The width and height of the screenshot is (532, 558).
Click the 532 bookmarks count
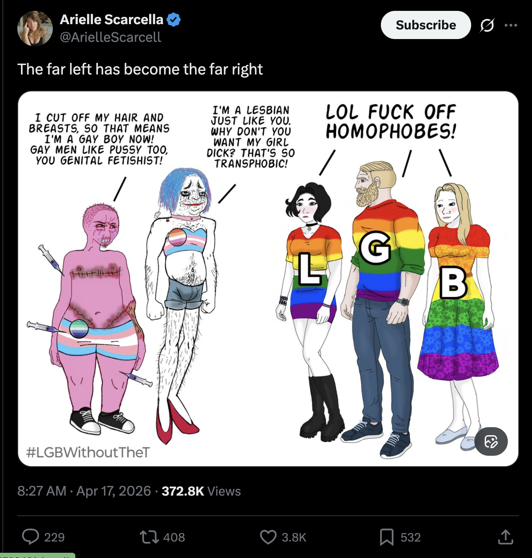pyautogui.click(x=410, y=537)
